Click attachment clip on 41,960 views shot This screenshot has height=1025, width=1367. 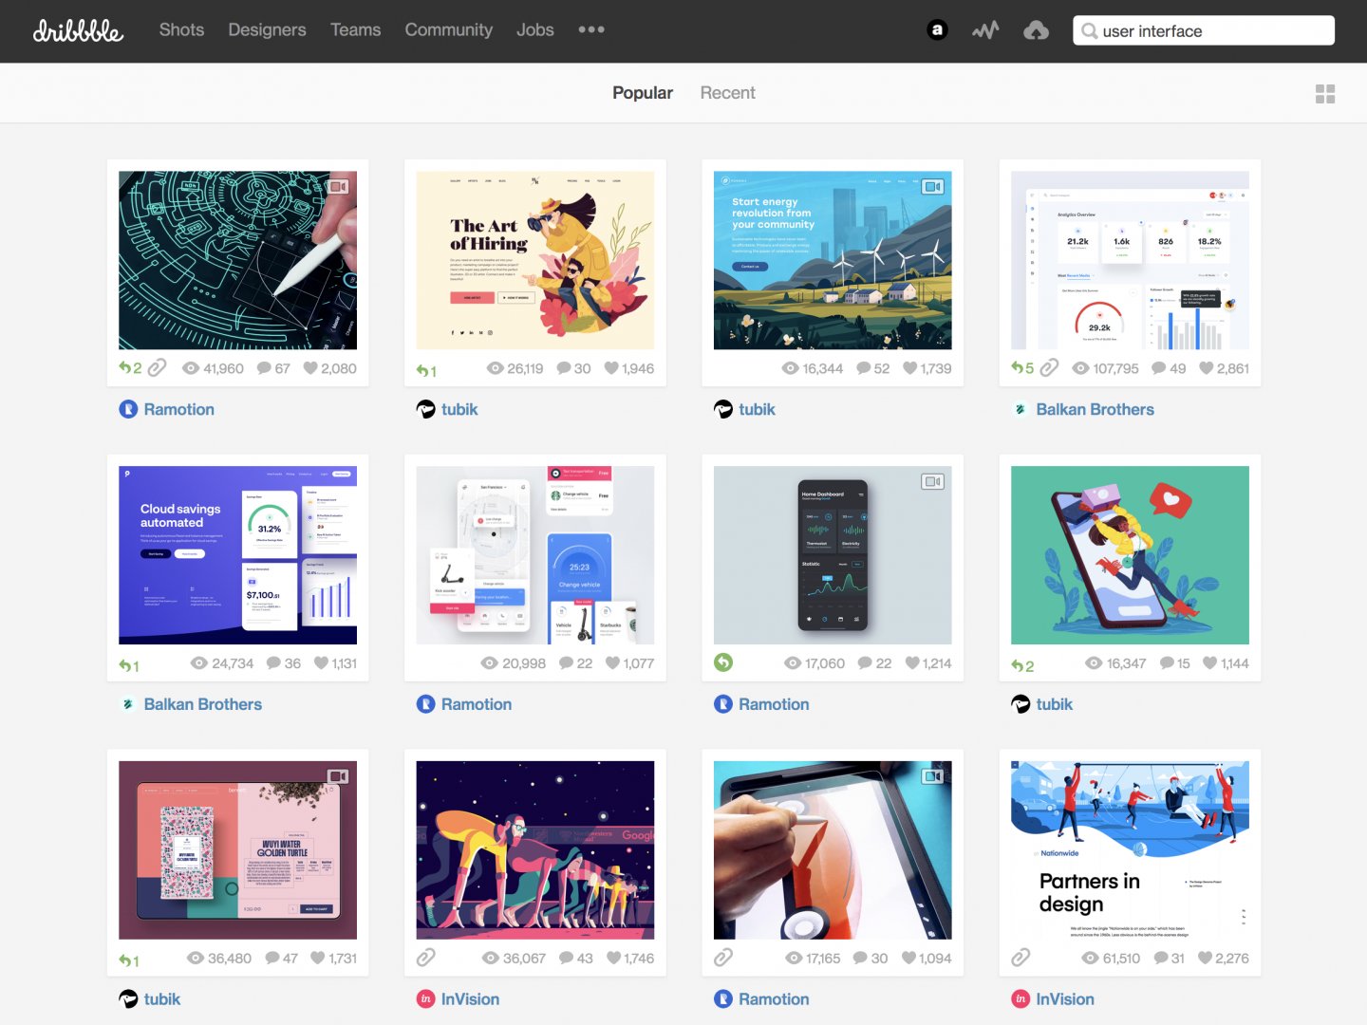(x=158, y=367)
